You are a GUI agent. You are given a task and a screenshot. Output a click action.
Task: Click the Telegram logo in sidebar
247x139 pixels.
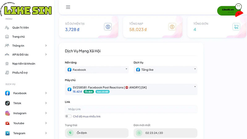7,133
